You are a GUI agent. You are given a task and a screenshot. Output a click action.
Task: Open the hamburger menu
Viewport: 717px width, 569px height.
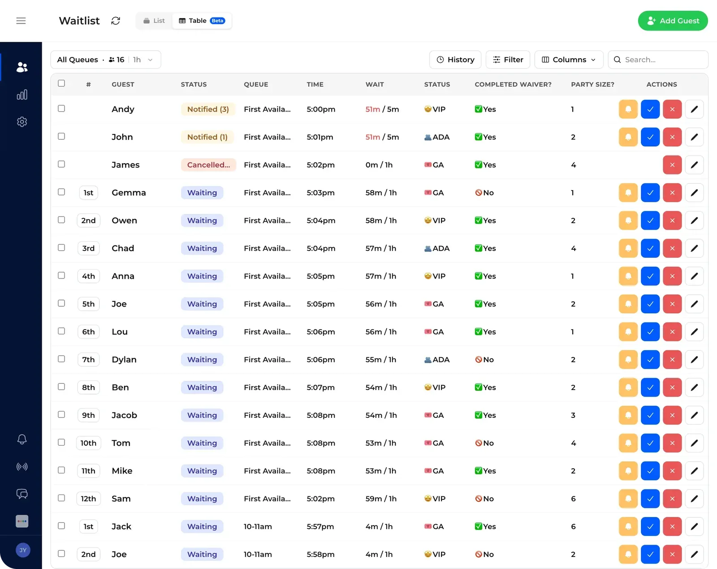pos(21,21)
